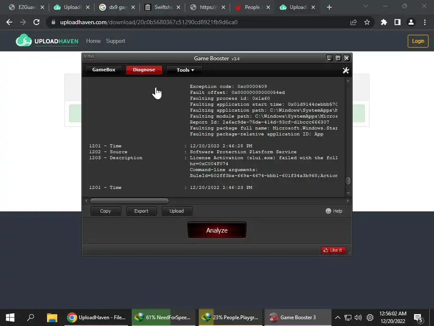Viewport: 434px width, 326px height.
Task: Start the Analyze button
Action: 217,230
